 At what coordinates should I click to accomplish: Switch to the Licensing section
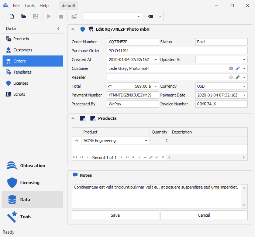tap(30, 183)
